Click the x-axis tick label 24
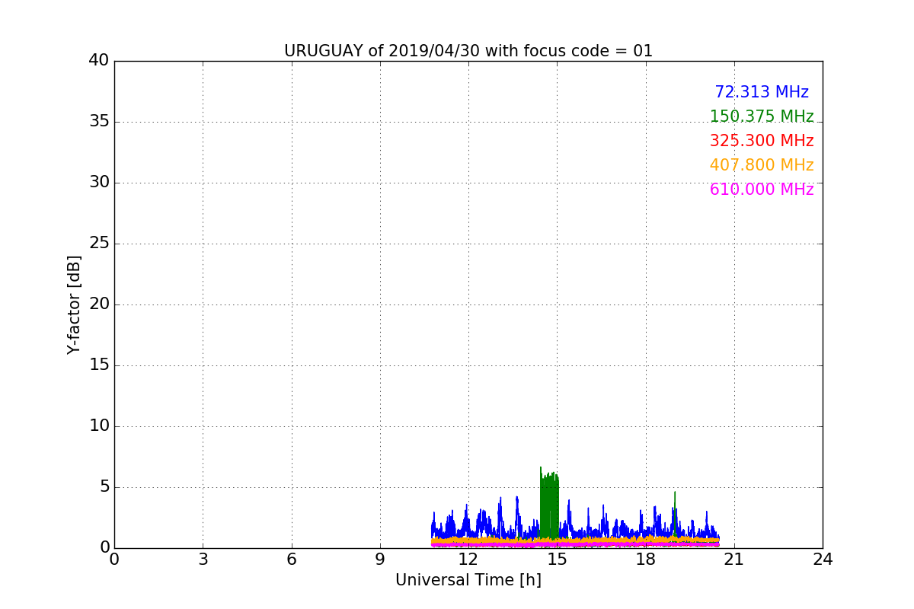This screenshot has height=609, width=914. (x=823, y=559)
